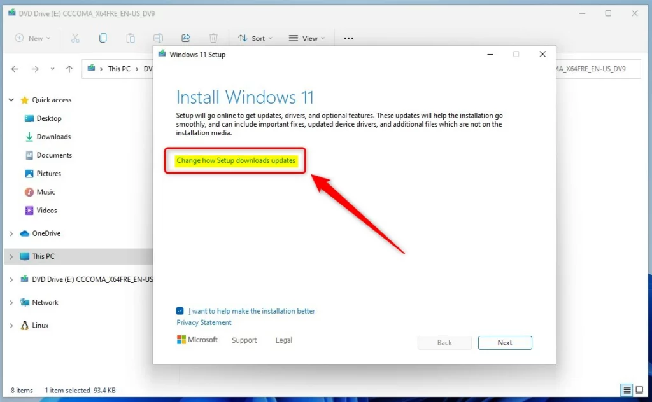The height and width of the screenshot is (402, 652).
Task: Click the Cut scissors icon in File Explorer
Action: [x=75, y=38]
